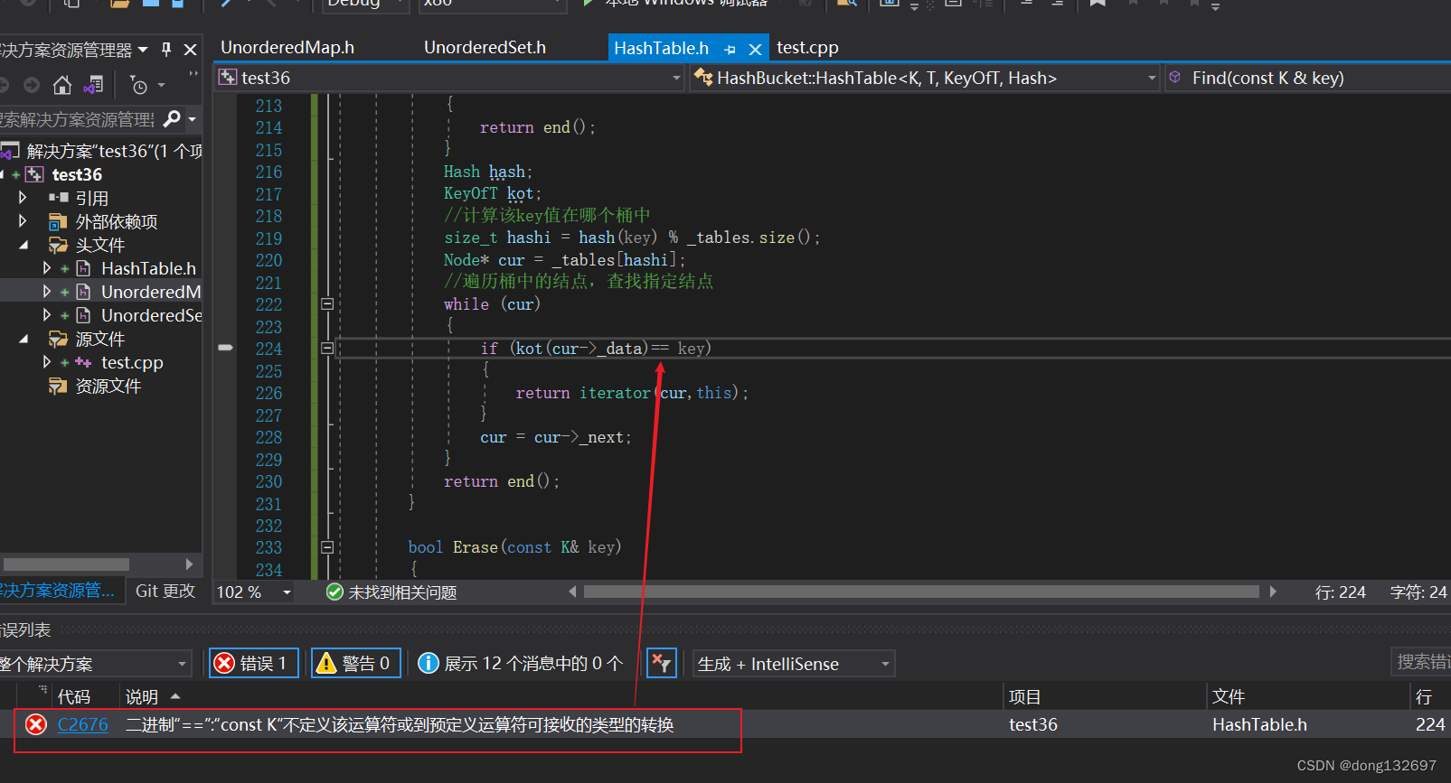1451x783 pixels.
Task: Sort error list by 代码 column
Action: (x=74, y=697)
